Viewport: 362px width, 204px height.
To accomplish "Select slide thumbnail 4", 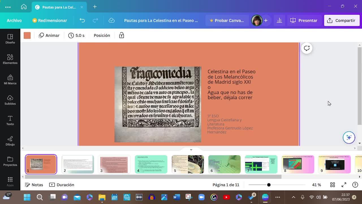I will (x=151, y=164).
